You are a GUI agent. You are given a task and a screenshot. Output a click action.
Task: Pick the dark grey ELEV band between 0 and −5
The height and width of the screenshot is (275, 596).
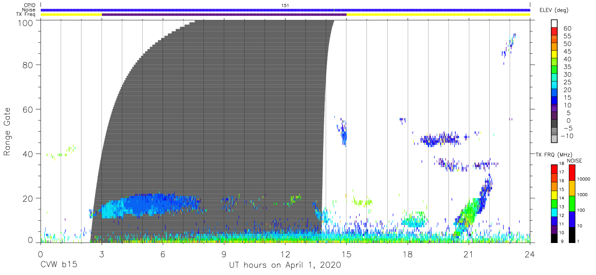(554, 124)
